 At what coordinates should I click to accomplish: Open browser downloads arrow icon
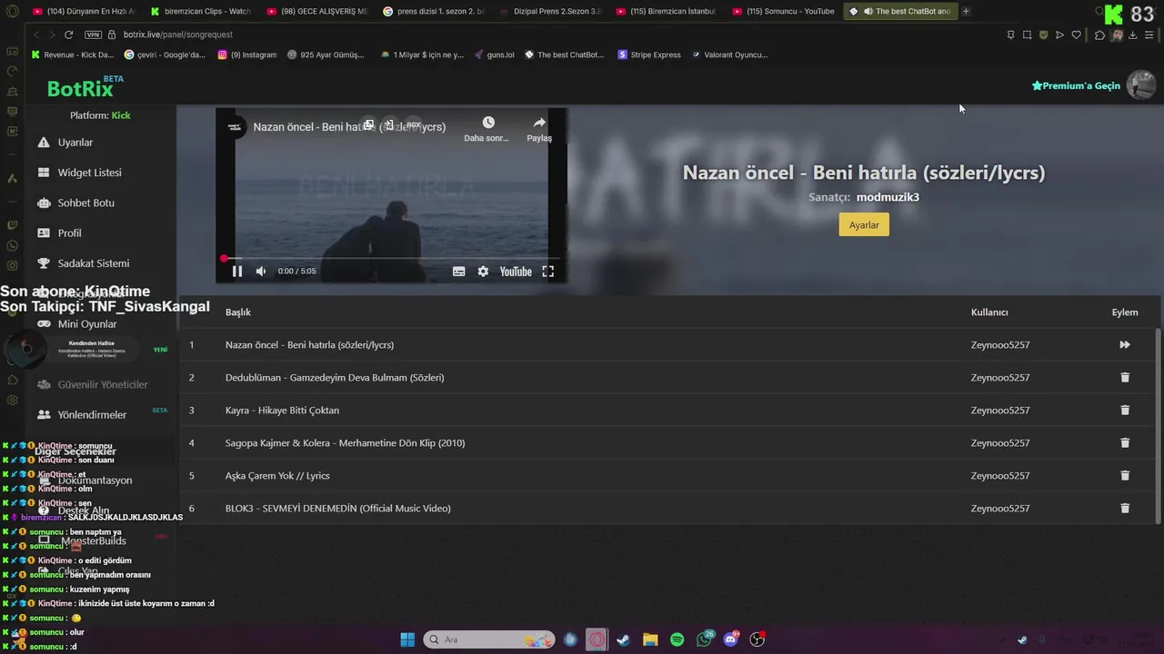(1134, 35)
